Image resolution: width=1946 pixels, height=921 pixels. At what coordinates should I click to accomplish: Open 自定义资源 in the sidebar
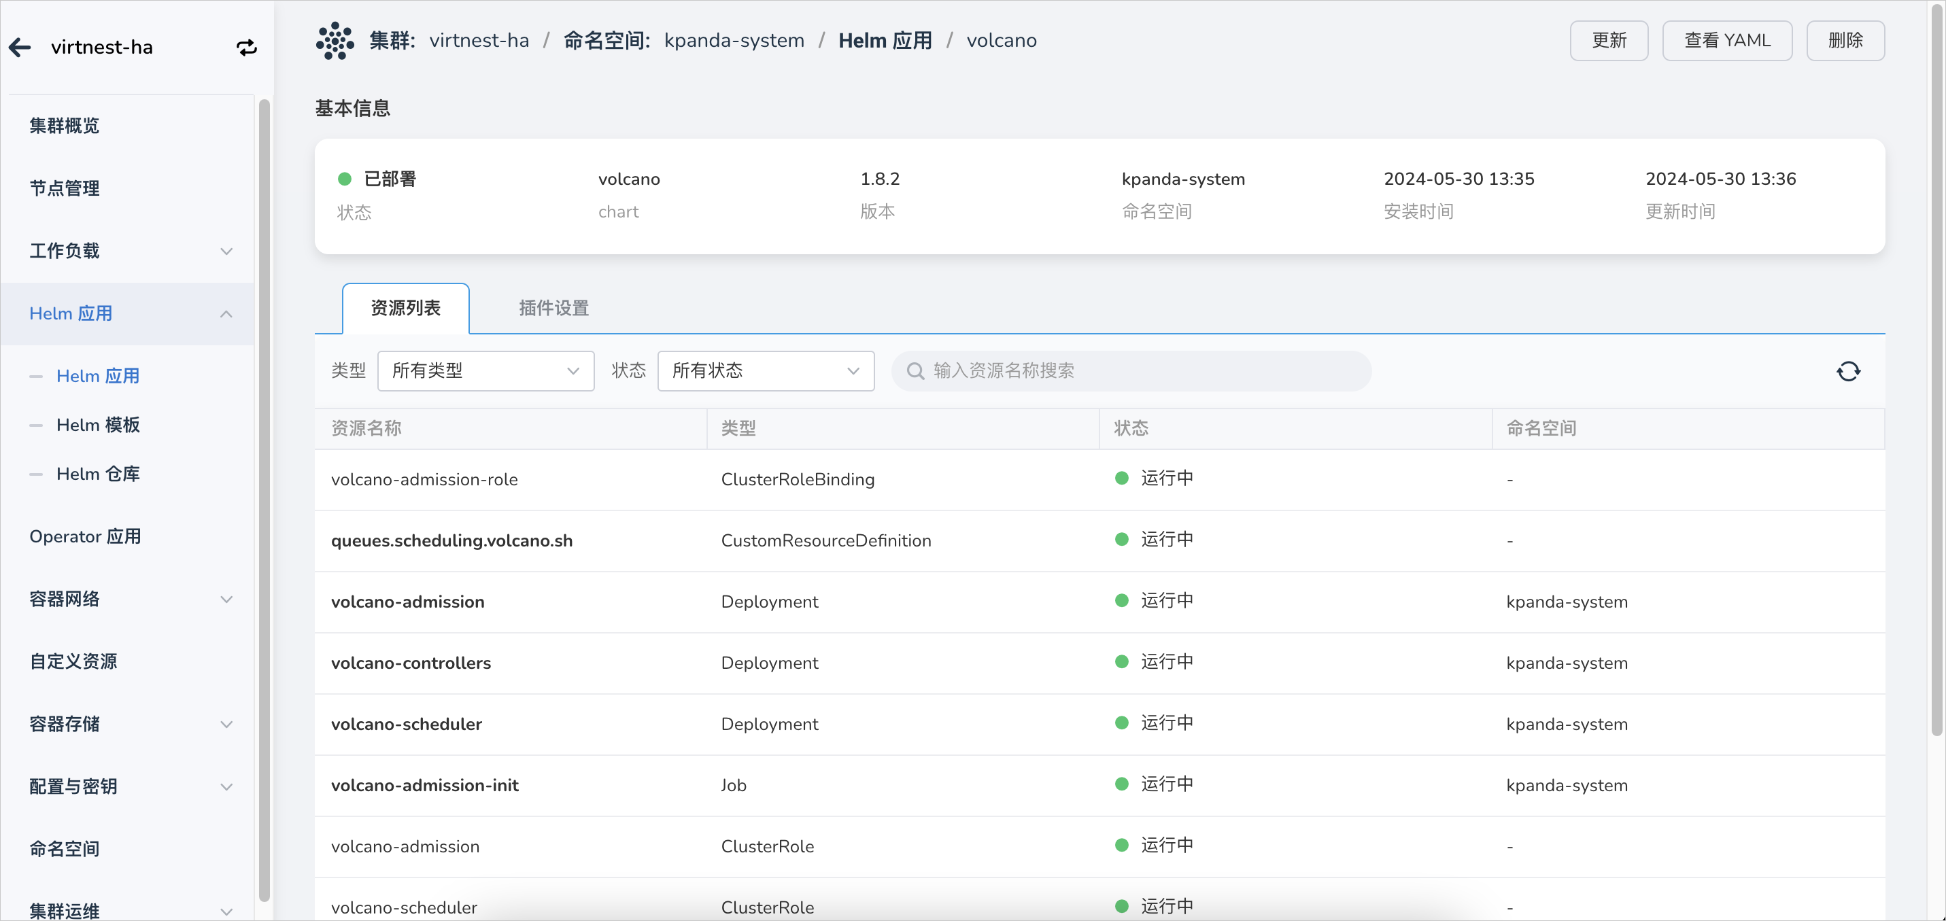(73, 662)
